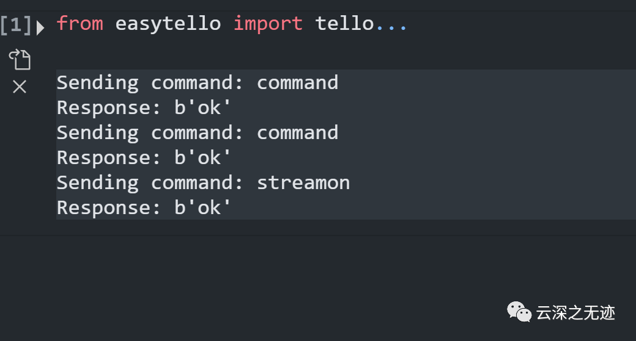This screenshot has width=636, height=341.
Task: Click the 'Sending command: streamon' output line
Action: coord(203,182)
